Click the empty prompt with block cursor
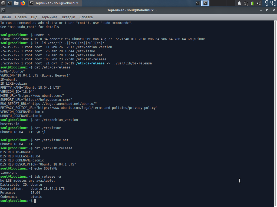The height and width of the screenshot is (207, 277). [18, 201]
